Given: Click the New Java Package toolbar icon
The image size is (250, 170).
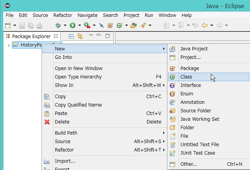Looking at the screenshot, I should point(110,25).
